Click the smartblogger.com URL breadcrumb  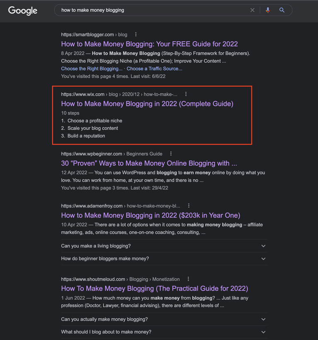click(x=94, y=35)
